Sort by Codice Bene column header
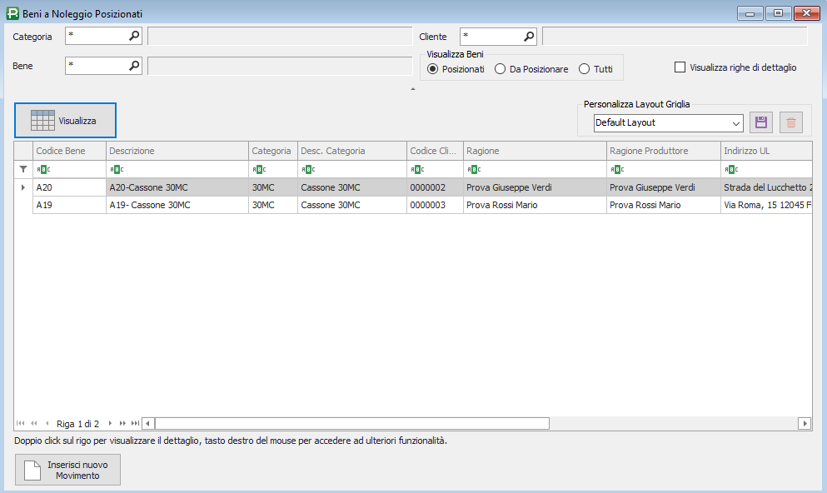Viewport: 827px width, 493px height. (69, 151)
